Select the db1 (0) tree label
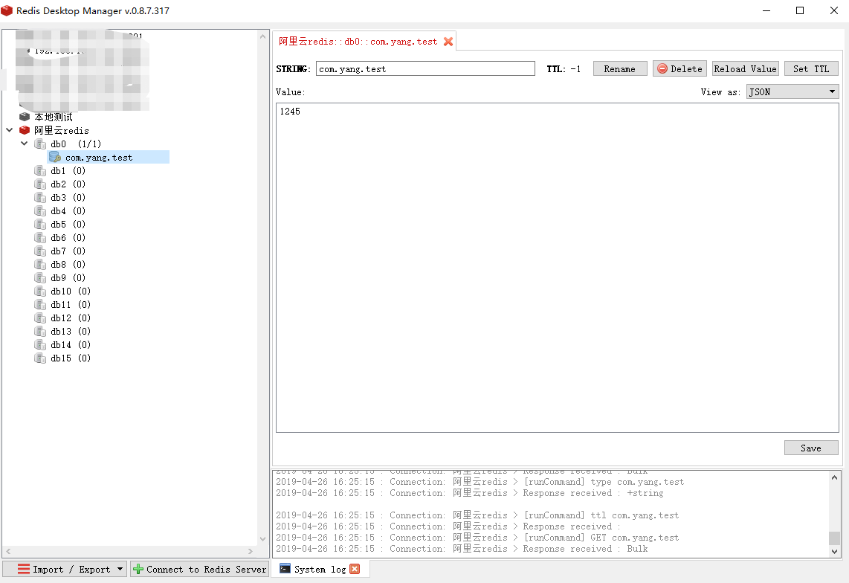849x583 pixels. 68,171
